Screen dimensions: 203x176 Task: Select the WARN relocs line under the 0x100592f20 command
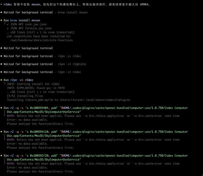(x=93, y=164)
